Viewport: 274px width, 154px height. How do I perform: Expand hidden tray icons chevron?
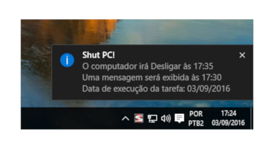click(x=125, y=119)
